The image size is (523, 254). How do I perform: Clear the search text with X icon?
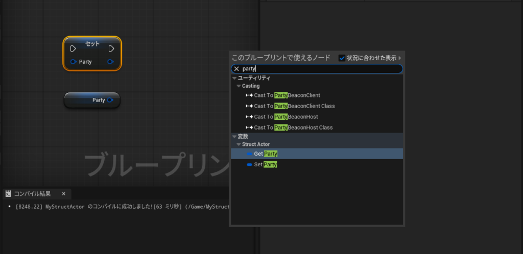[x=236, y=69]
